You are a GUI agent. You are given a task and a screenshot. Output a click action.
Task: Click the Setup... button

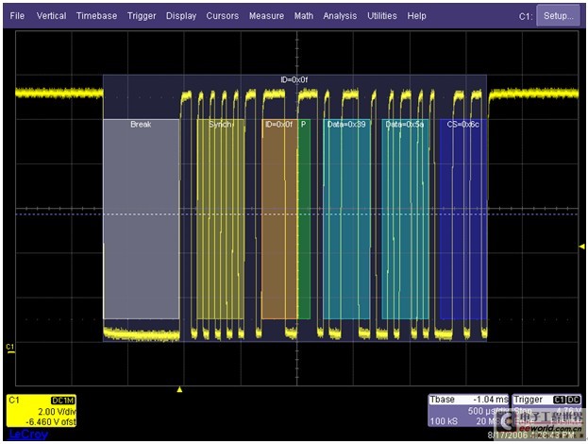559,16
